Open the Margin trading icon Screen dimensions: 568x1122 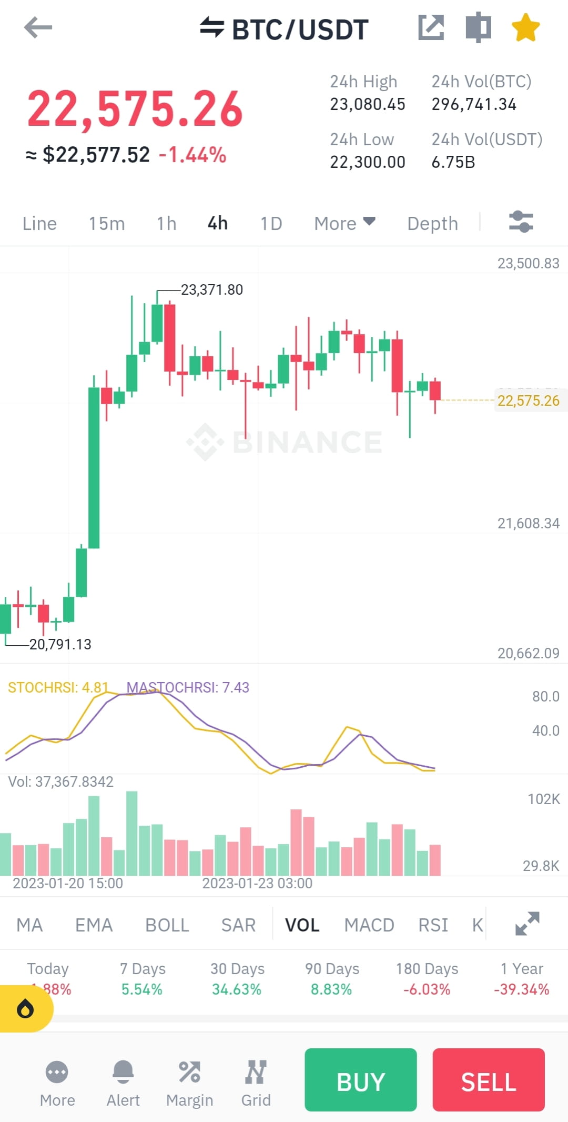pyautogui.click(x=190, y=1080)
